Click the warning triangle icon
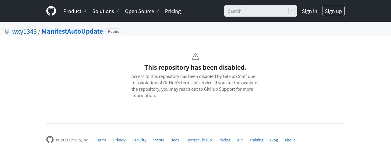 (x=195, y=56)
